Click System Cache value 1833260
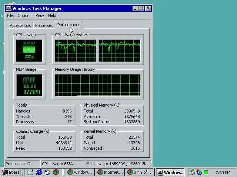 pos(132,122)
